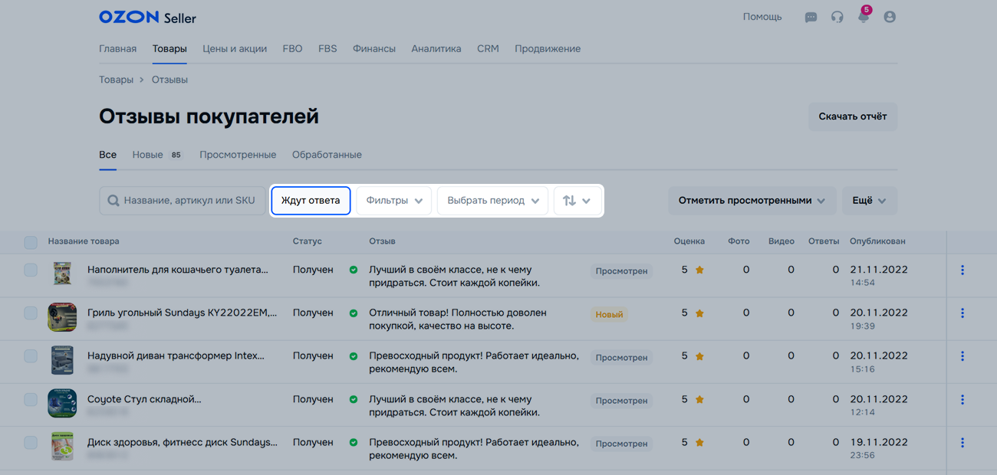Open the Диск здоровья product thumbnail
997x475 pixels.
point(62,446)
